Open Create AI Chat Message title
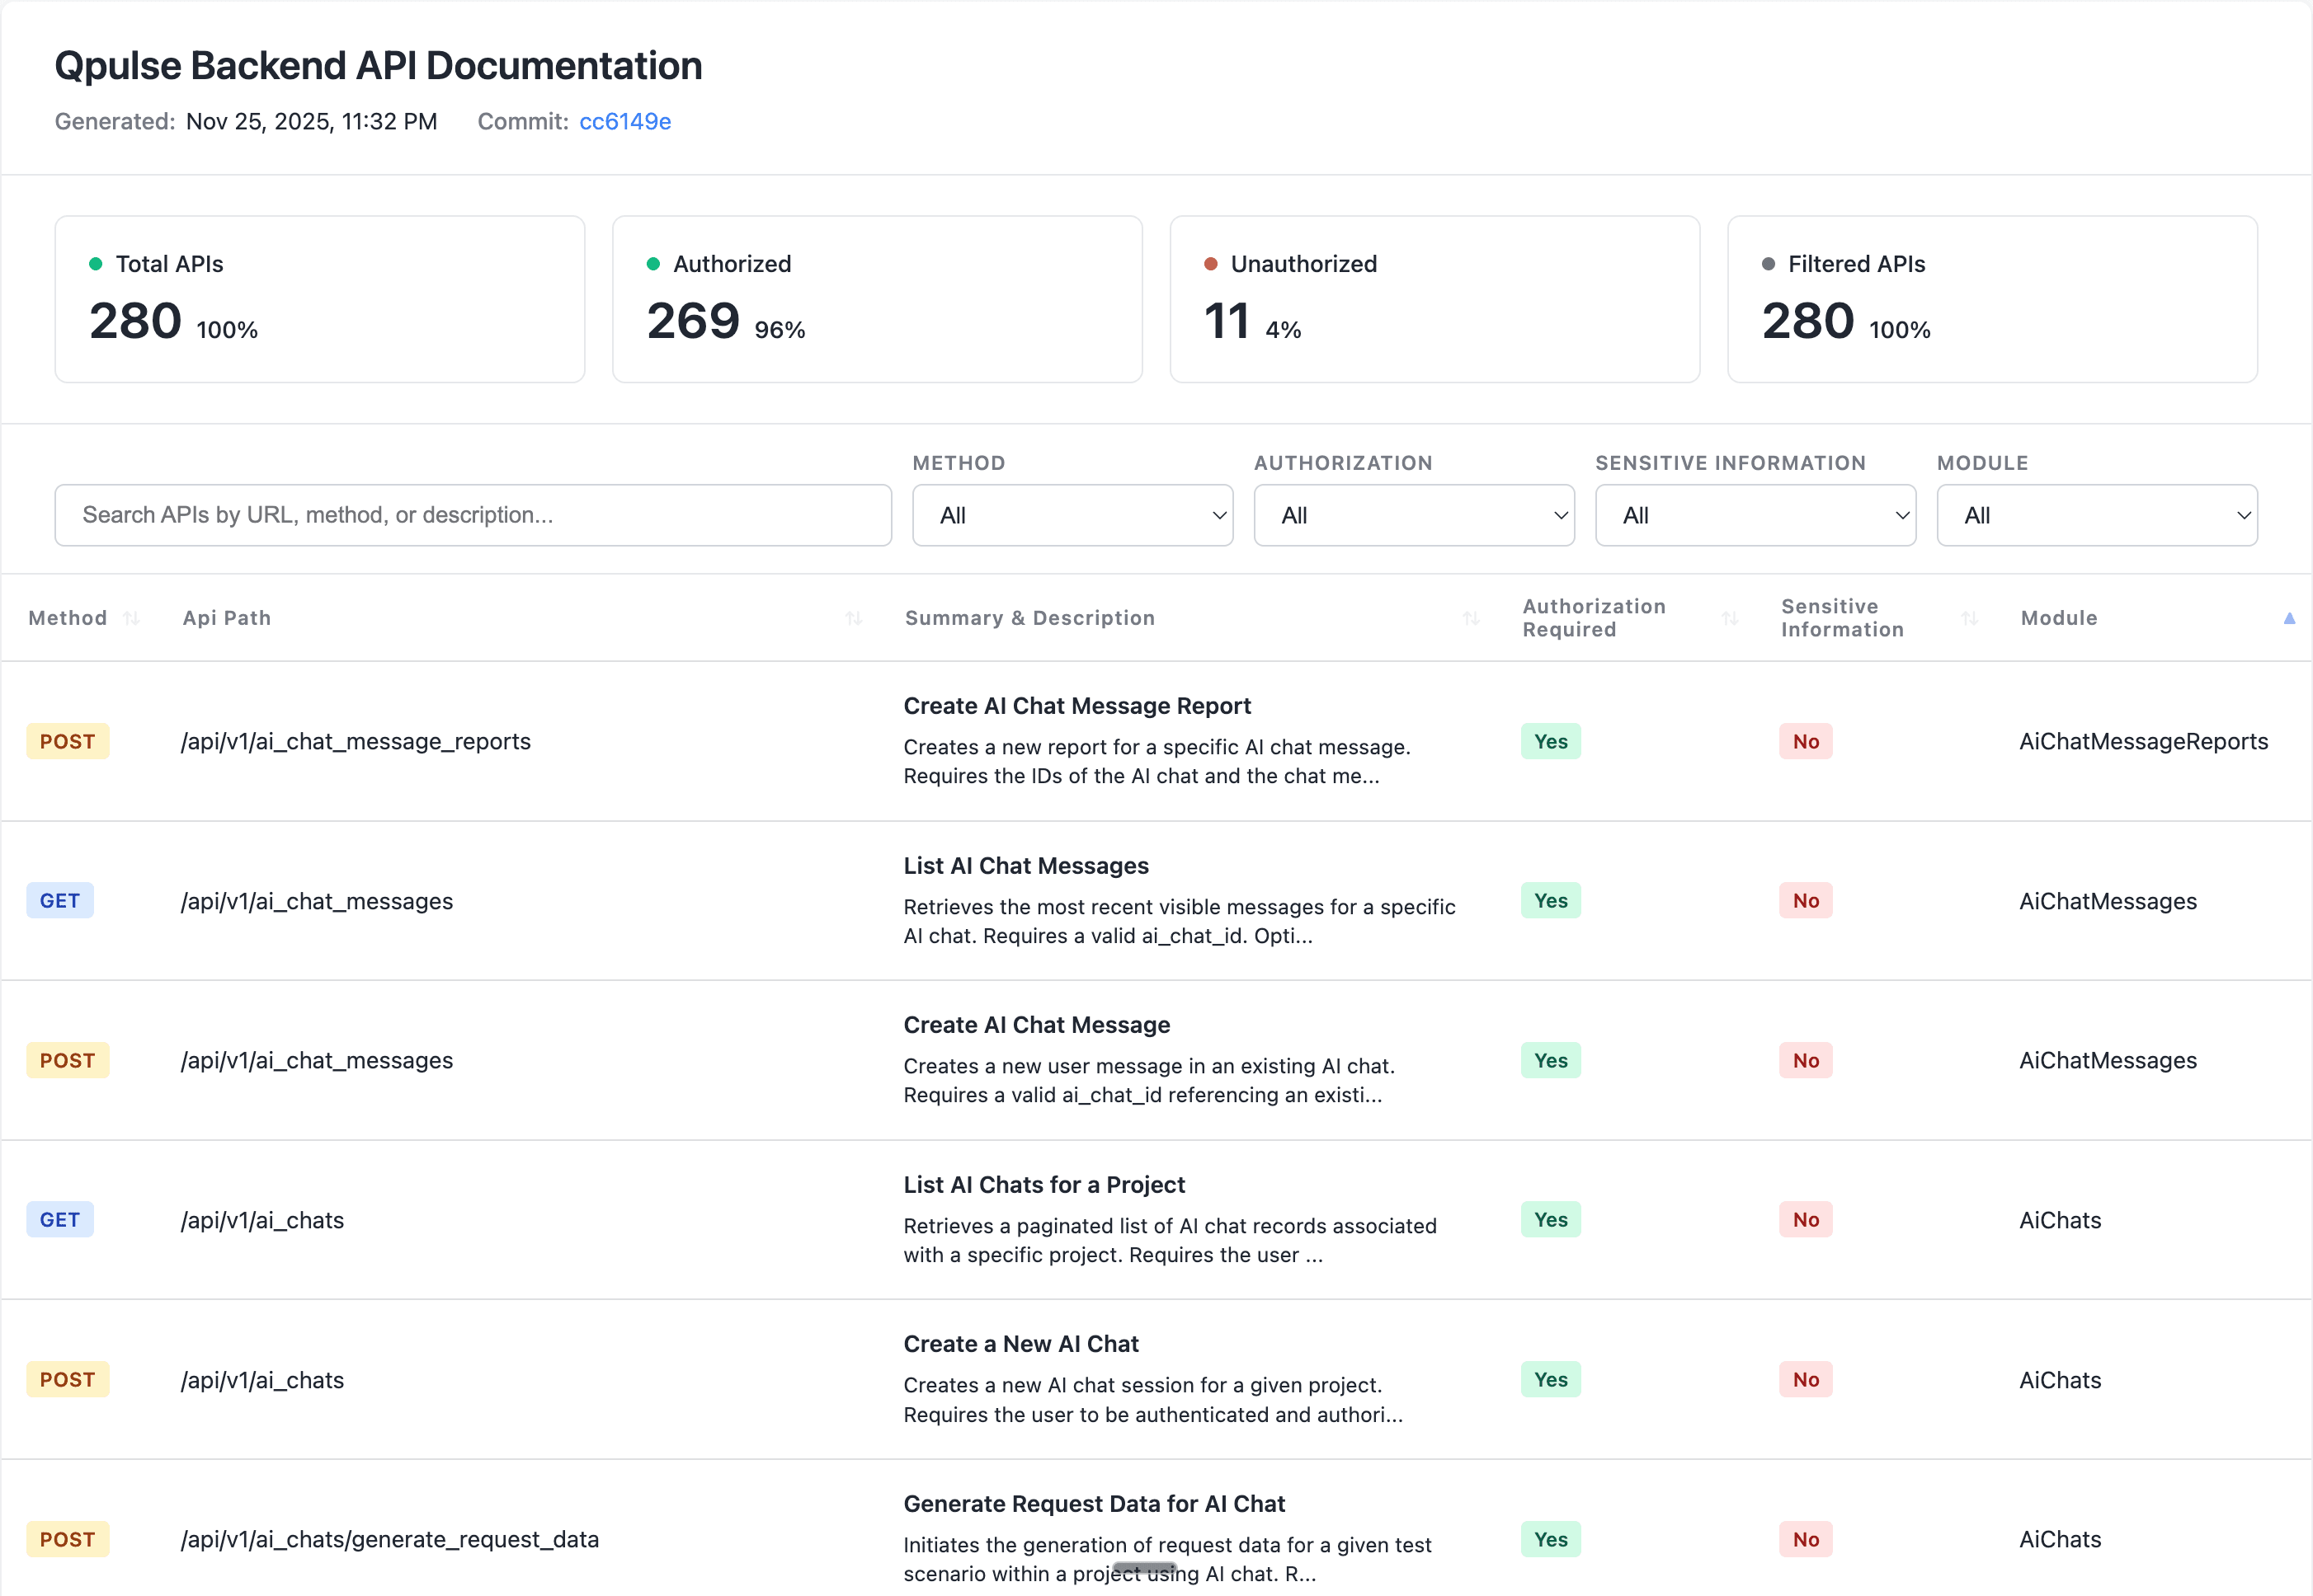The image size is (2313, 1596). click(1036, 1025)
